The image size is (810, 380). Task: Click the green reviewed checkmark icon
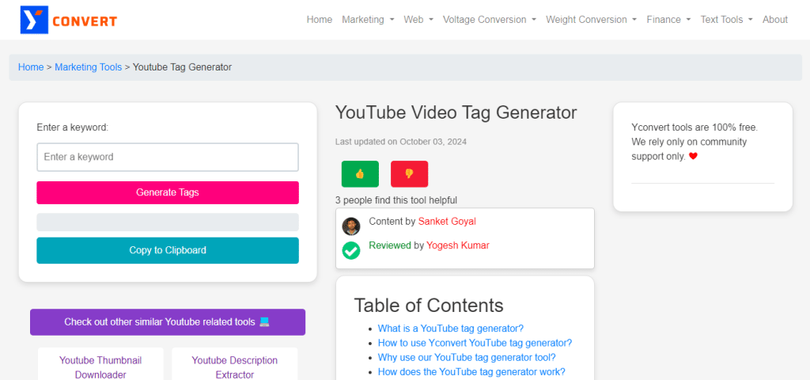[351, 250]
